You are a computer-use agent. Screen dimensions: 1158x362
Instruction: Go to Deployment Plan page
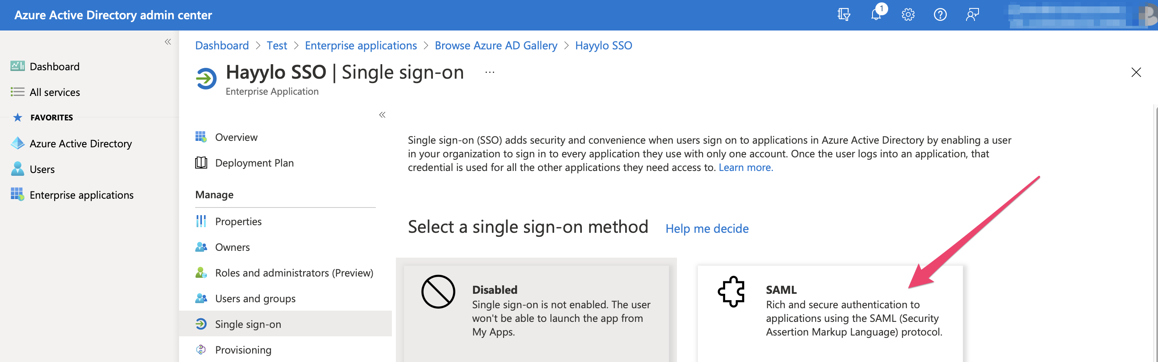254,163
